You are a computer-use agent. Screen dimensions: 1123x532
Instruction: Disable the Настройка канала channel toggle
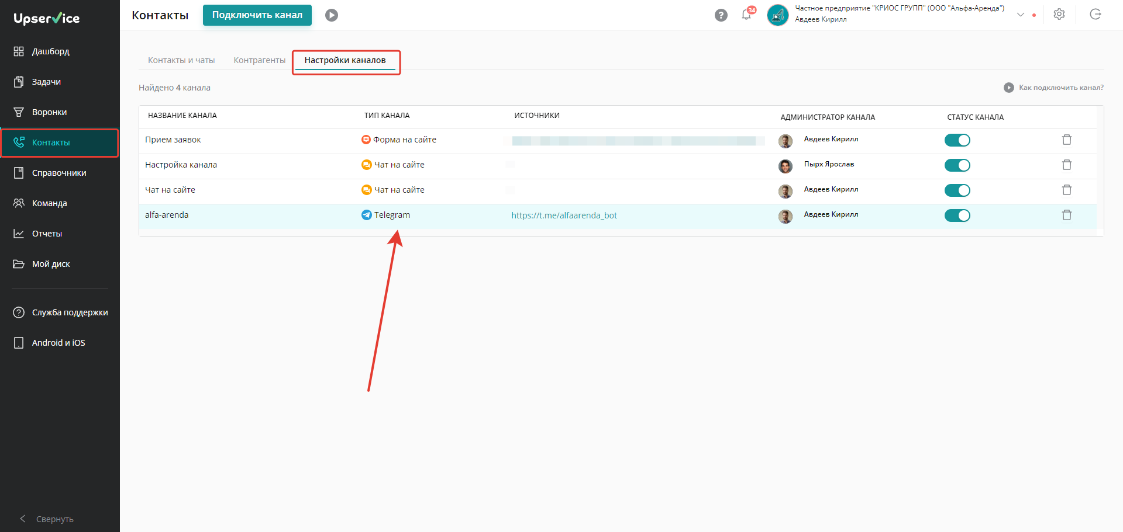pos(957,165)
